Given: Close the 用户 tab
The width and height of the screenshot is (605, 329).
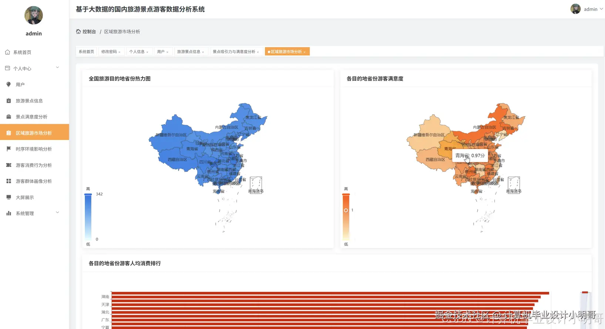Looking at the screenshot, I should 167,52.
